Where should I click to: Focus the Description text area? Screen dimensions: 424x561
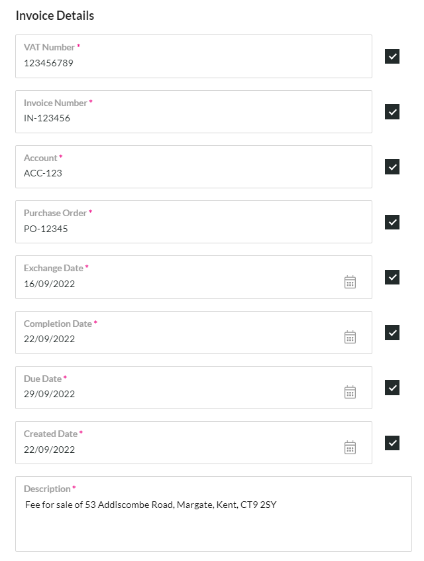pos(213,514)
